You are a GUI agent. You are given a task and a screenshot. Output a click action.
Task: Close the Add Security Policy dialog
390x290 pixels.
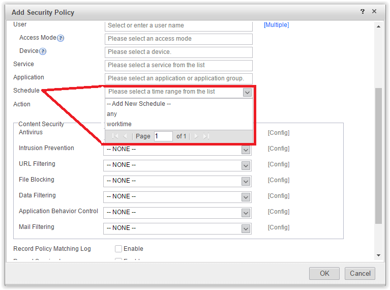pyautogui.click(x=375, y=11)
